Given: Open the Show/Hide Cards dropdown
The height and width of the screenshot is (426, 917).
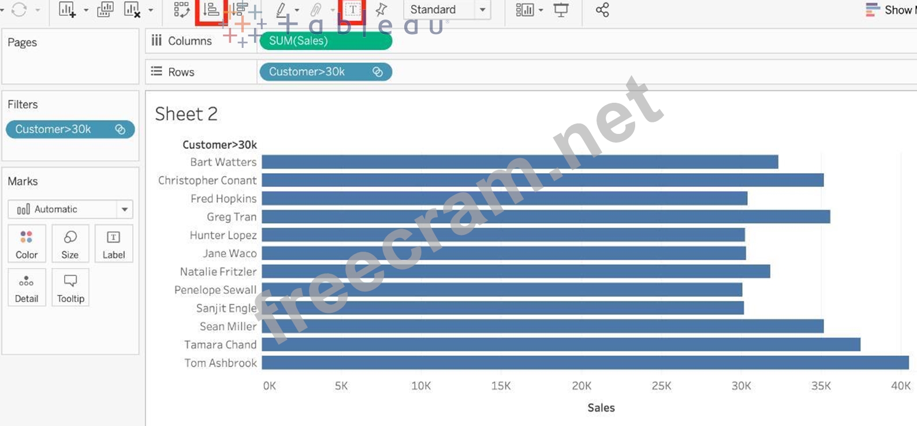Looking at the screenshot, I should (525, 10).
